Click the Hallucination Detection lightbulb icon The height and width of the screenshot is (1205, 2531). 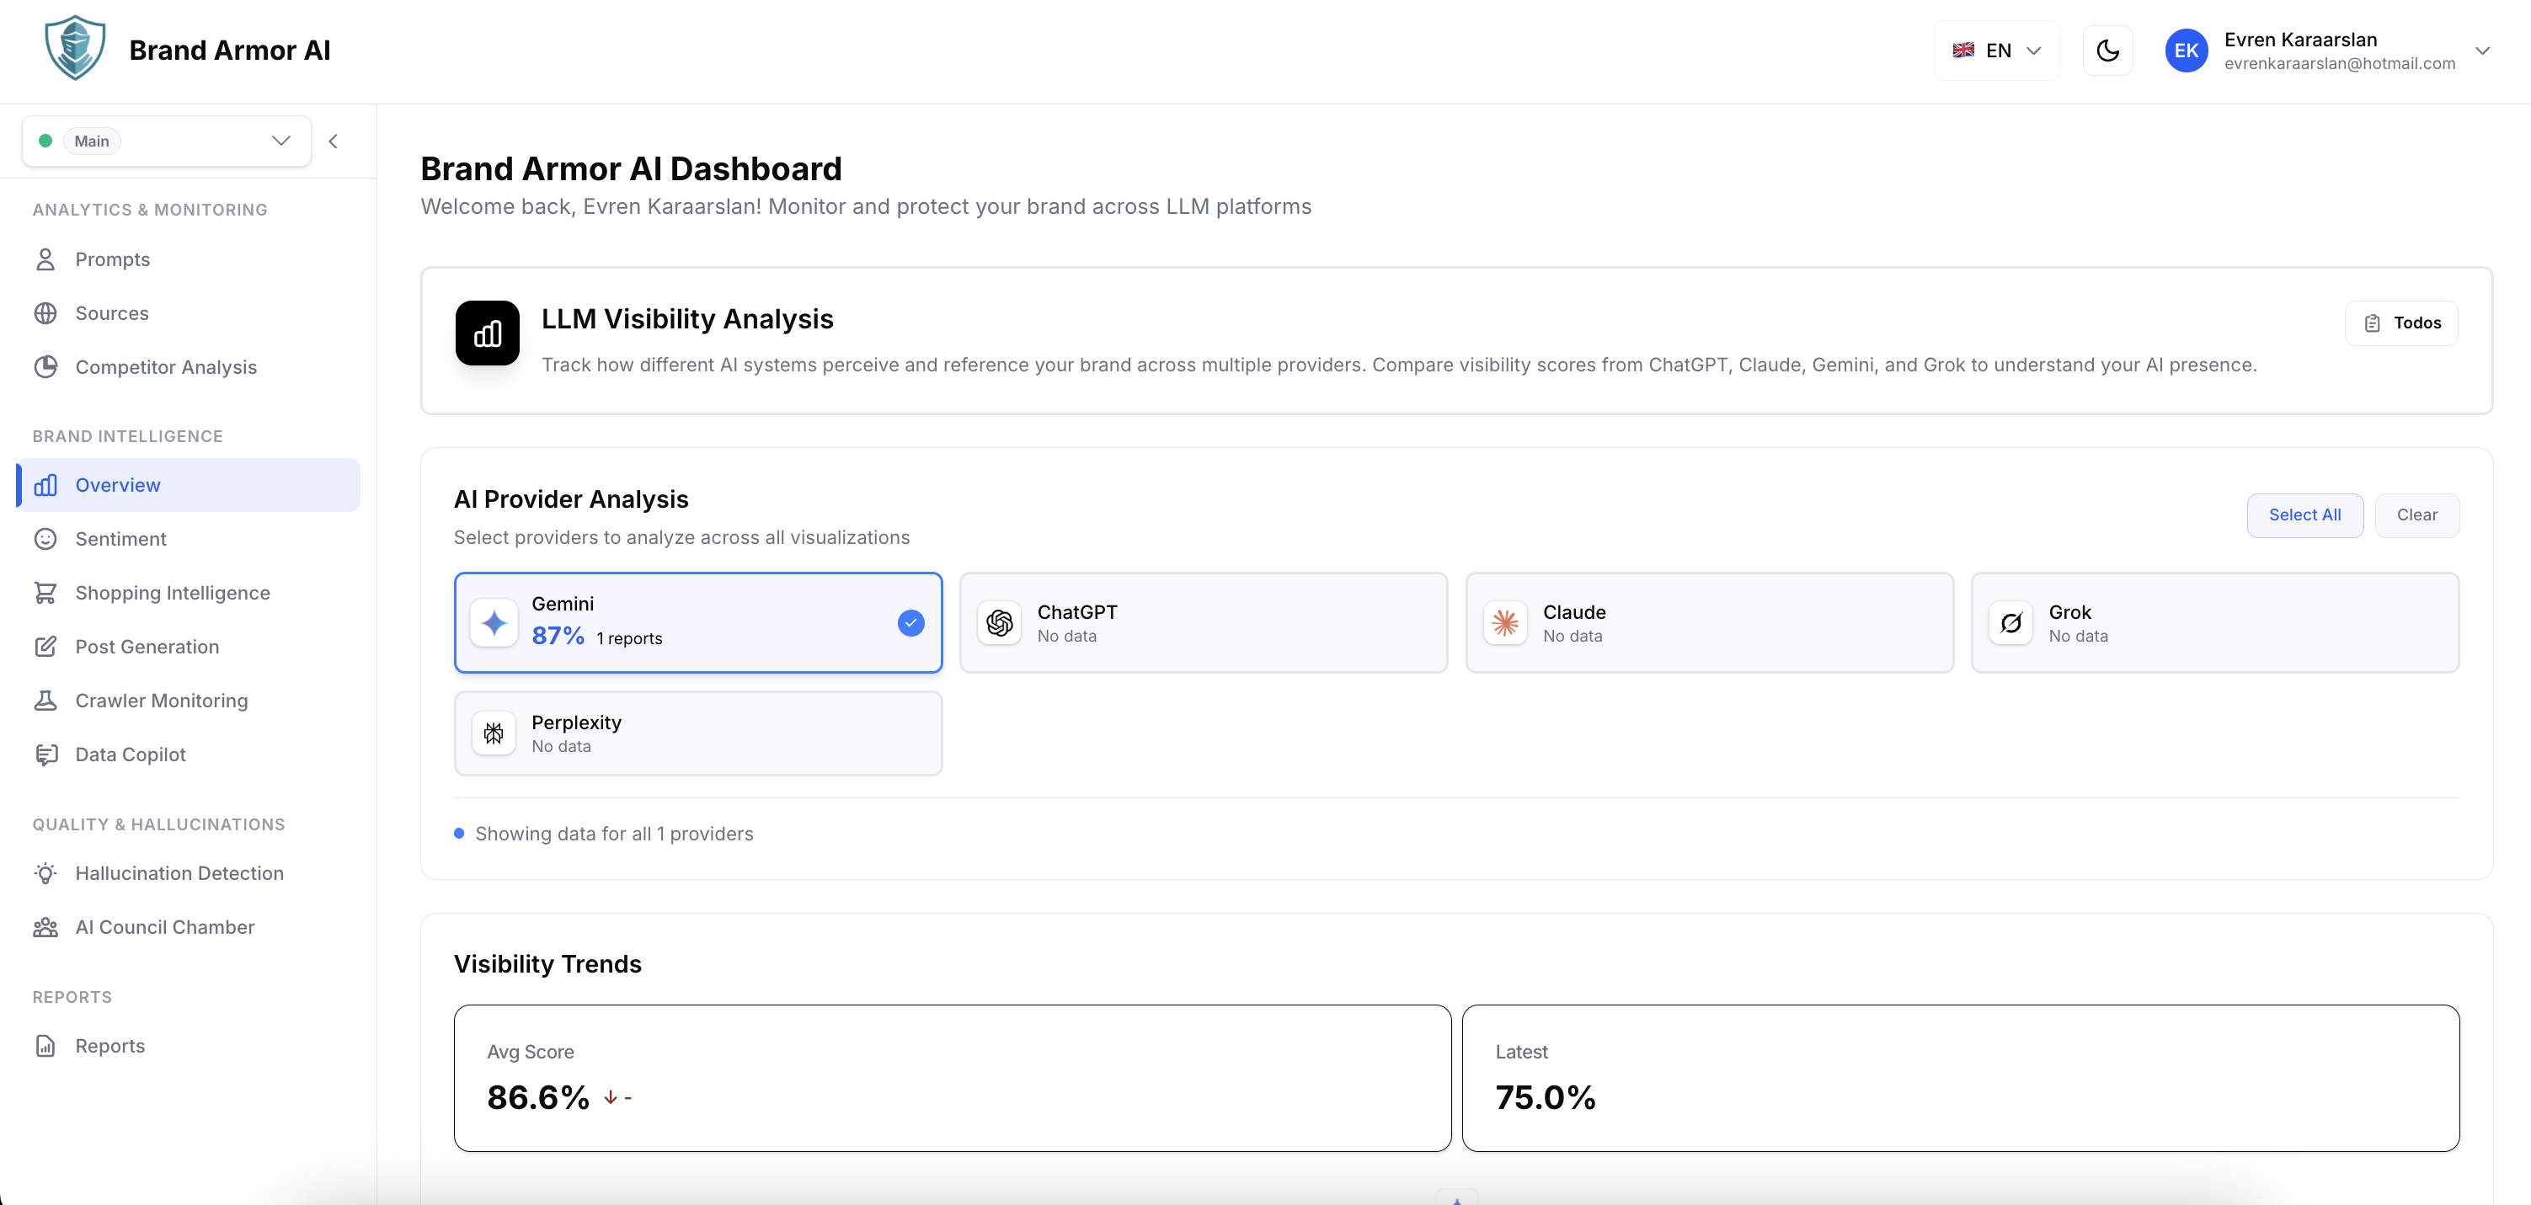(x=45, y=873)
